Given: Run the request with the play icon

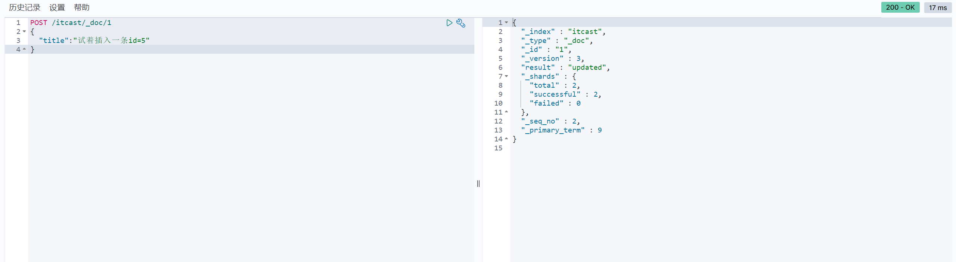Looking at the screenshot, I should 449,23.
